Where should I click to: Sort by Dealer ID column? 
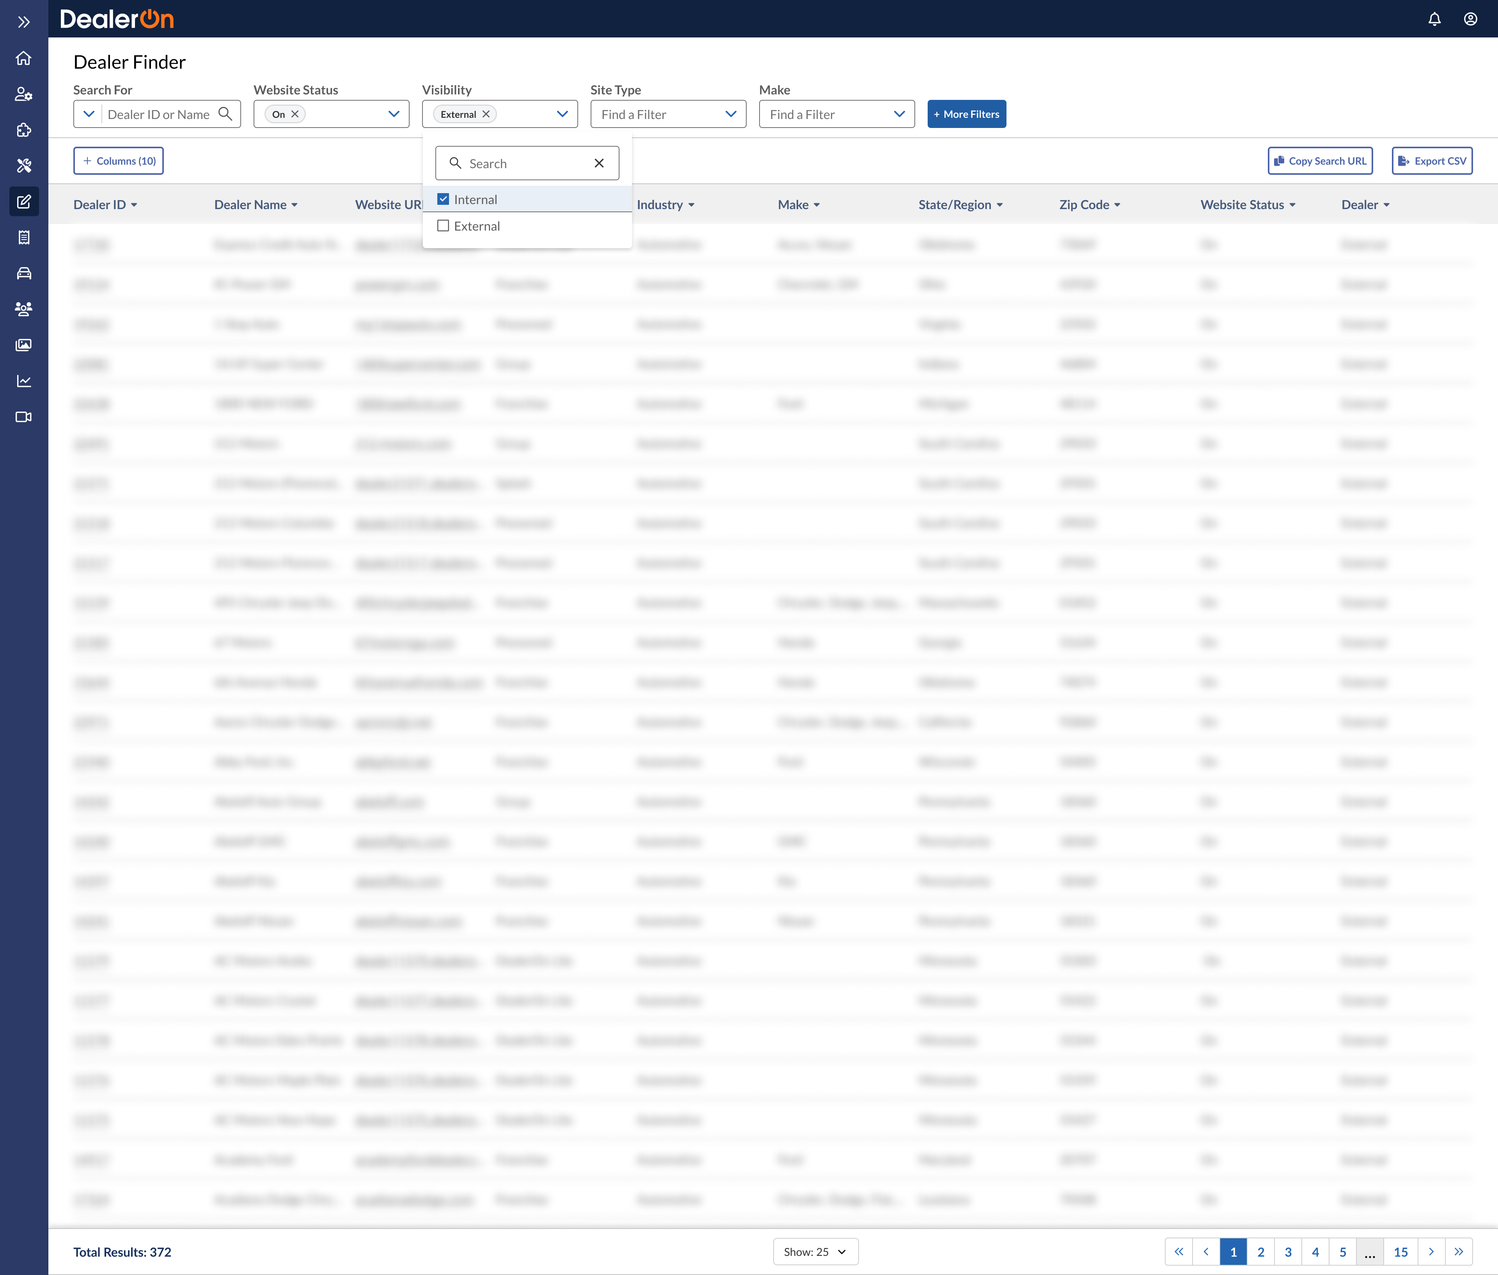click(x=105, y=204)
